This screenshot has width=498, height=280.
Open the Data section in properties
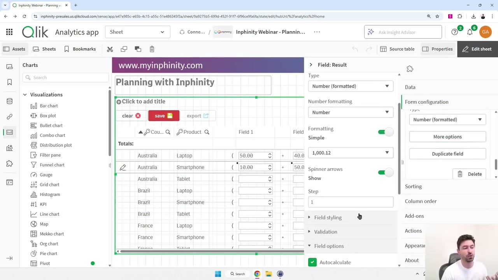(x=410, y=87)
